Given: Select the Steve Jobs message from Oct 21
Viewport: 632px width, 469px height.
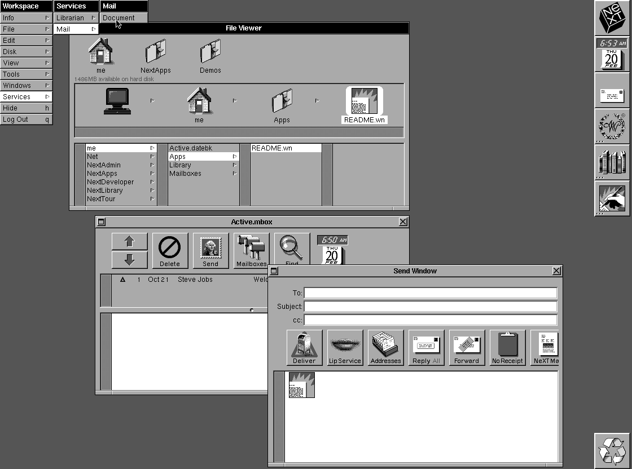Looking at the screenshot, I should (x=190, y=280).
